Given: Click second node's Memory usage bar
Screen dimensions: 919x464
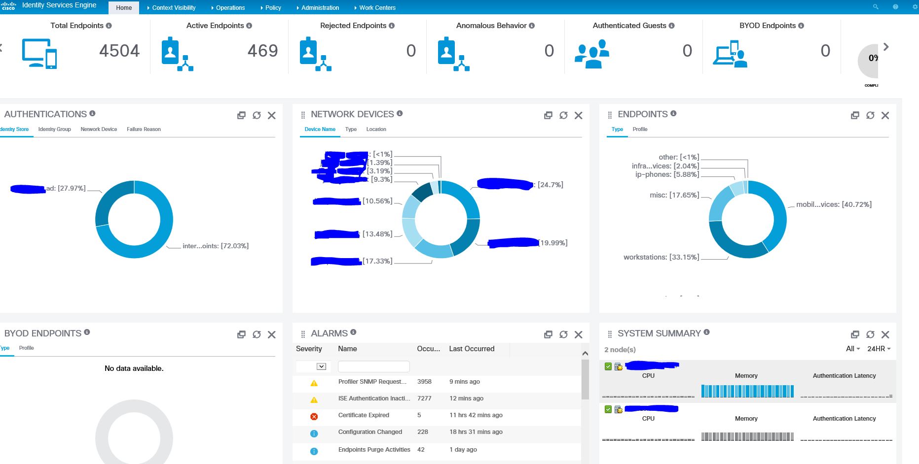Looking at the screenshot, I should point(747,436).
